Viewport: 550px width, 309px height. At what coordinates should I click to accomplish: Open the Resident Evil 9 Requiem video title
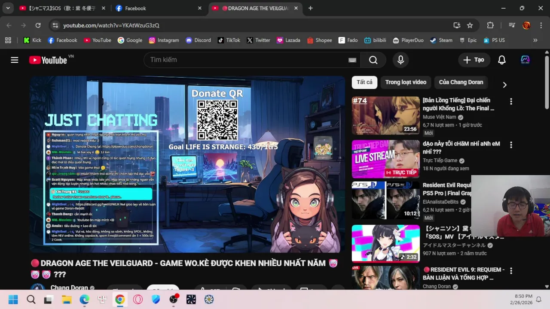(464, 273)
